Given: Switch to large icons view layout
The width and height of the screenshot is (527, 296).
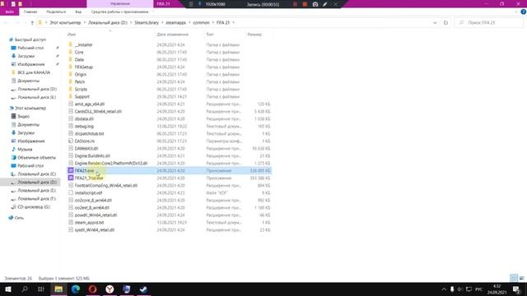Looking at the screenshot, I should click(521, 278).
